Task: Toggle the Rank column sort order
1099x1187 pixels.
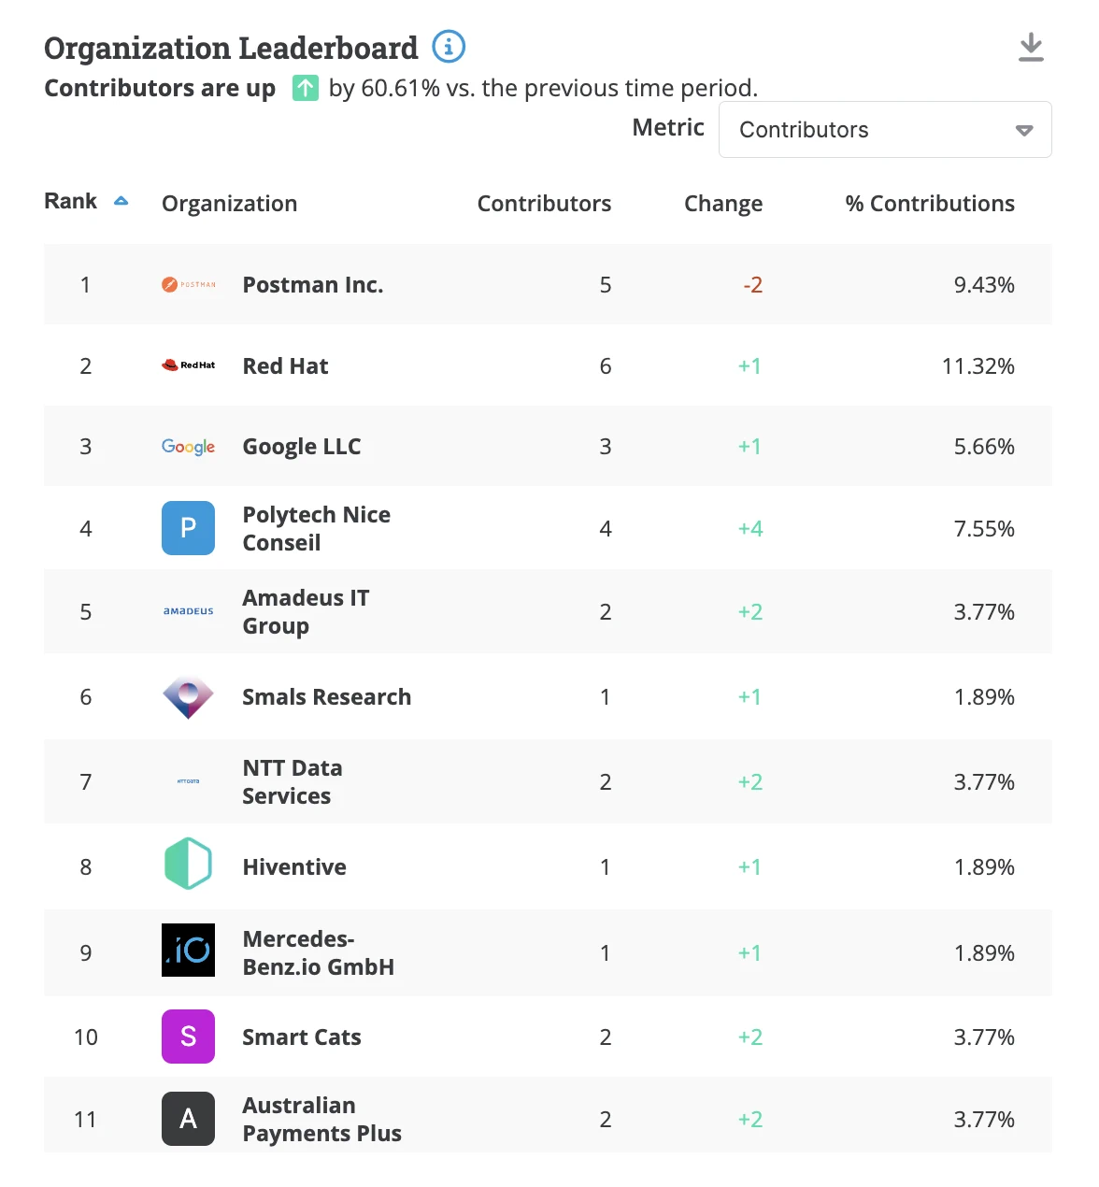Action: [x=121, y=200]
